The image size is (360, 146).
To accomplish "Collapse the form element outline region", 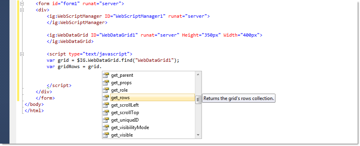I will click(22, 4).
